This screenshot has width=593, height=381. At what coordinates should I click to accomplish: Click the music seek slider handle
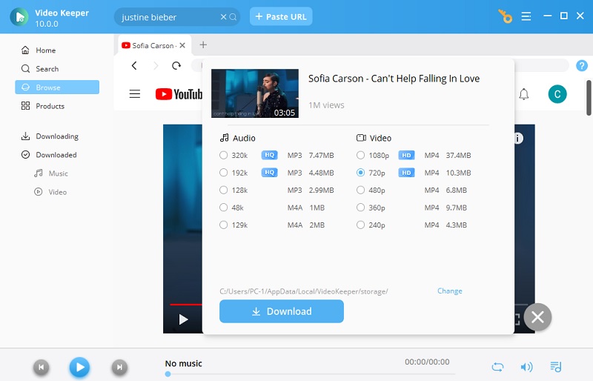(x=168, y=374)
